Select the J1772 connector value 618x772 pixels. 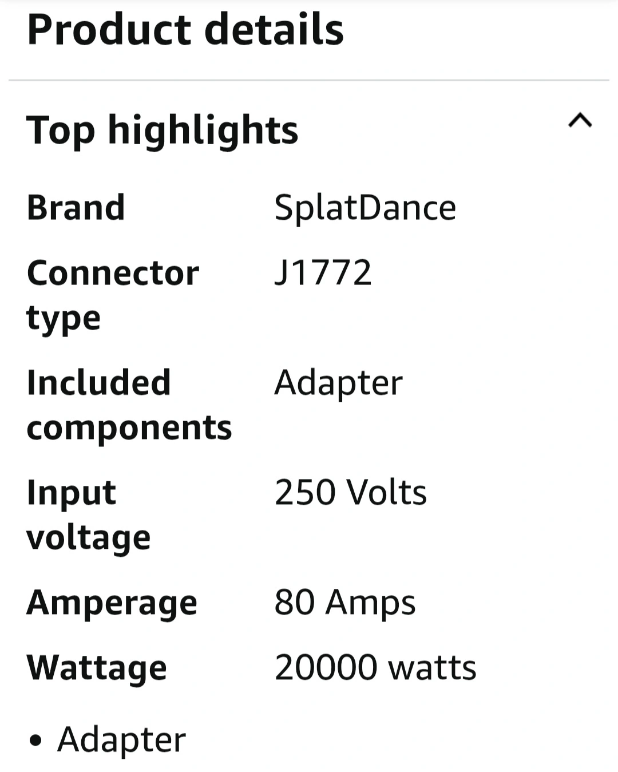coord(323,272)
